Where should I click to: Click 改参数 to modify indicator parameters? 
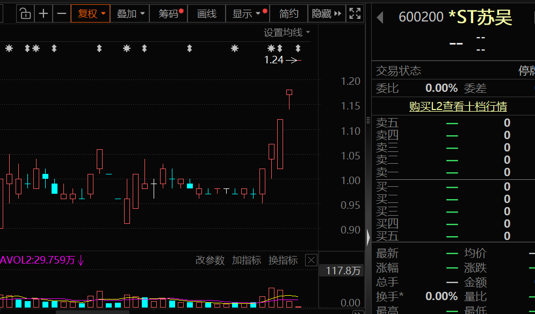210,260
